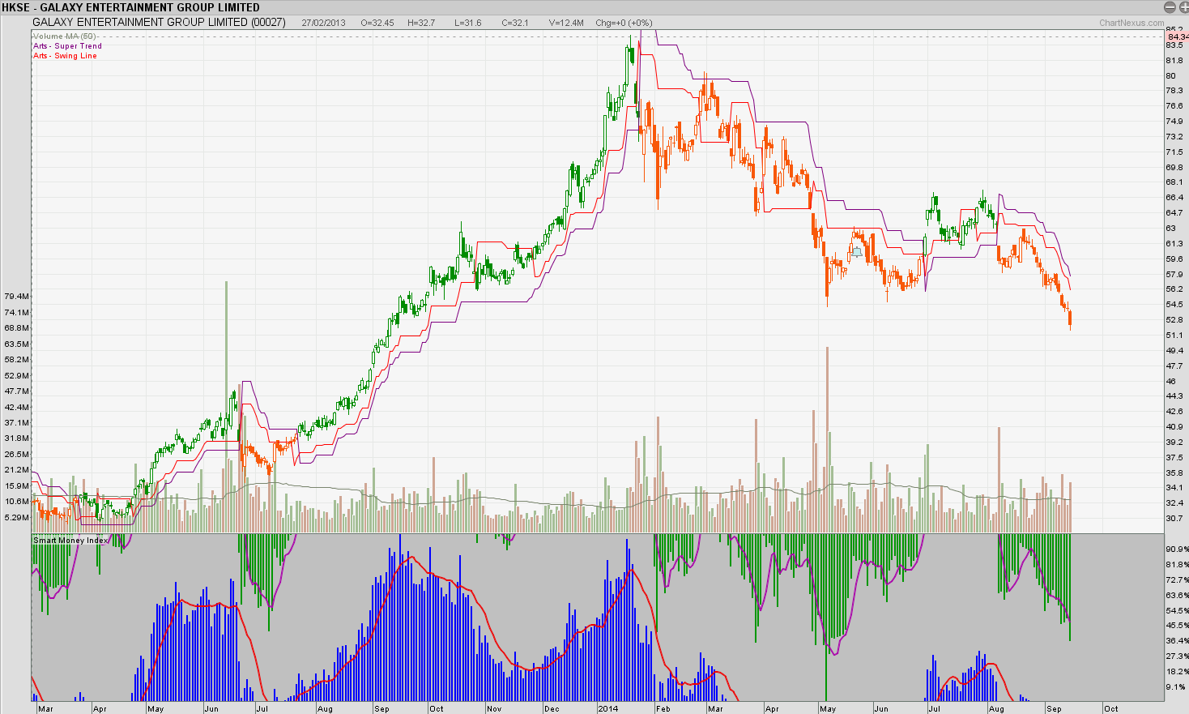Click the high price 'H=32.7'
Screen dimensions: 1189x714
click(421, 23)
